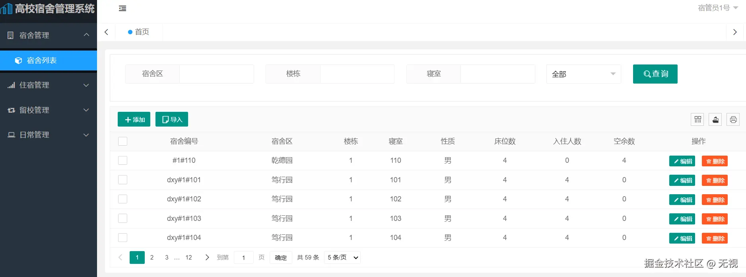Image resolution: width=746 pixels, height=277 pixels.
Task: Open the 宿管员1号 user menu
Action: [x=718, y=8]
